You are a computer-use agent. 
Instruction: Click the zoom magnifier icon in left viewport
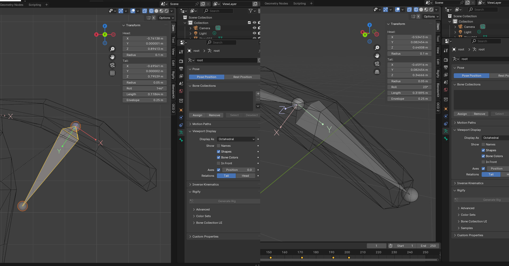112,49
